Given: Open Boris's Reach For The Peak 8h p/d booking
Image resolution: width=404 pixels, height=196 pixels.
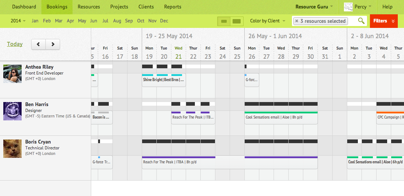Looking at the screenshot, I should (x=230, y=163).
